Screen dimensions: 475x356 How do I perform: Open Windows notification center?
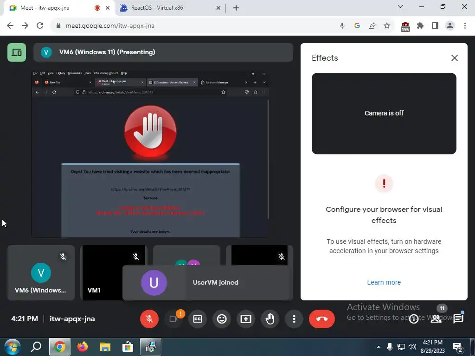click(457, 347)
